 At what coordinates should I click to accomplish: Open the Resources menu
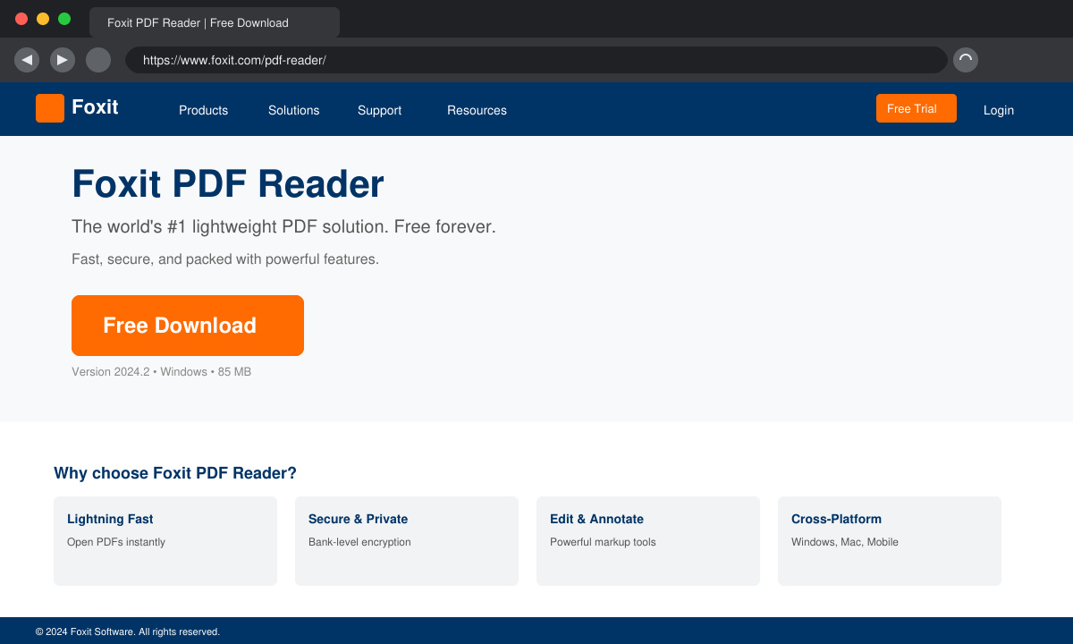click(x=477, y=110)
